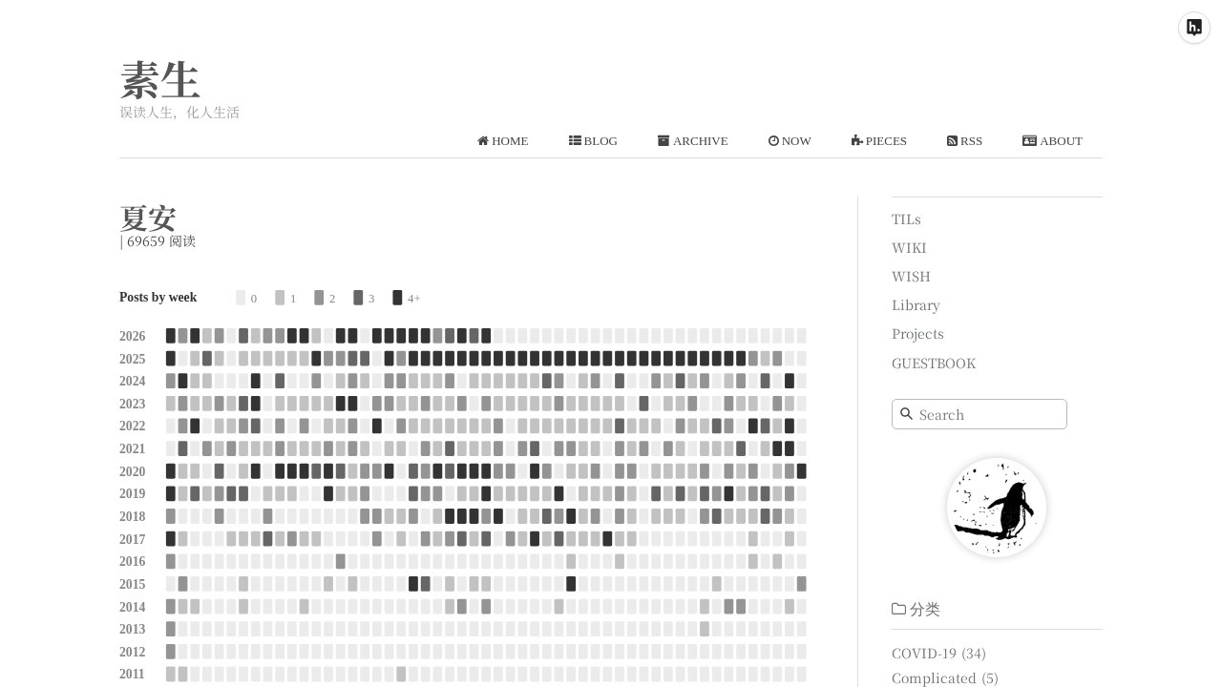Open the ABOUT page
This screenshot has height=687, width=1222.
(x=1052, y=141)
